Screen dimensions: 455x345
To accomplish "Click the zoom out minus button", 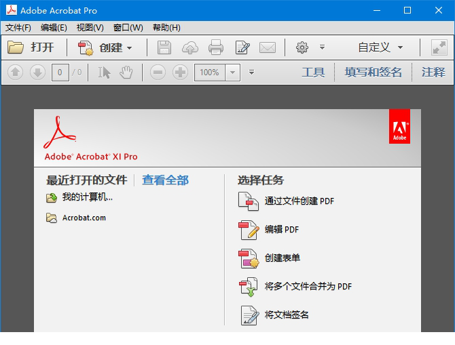I will pos(158,72).
